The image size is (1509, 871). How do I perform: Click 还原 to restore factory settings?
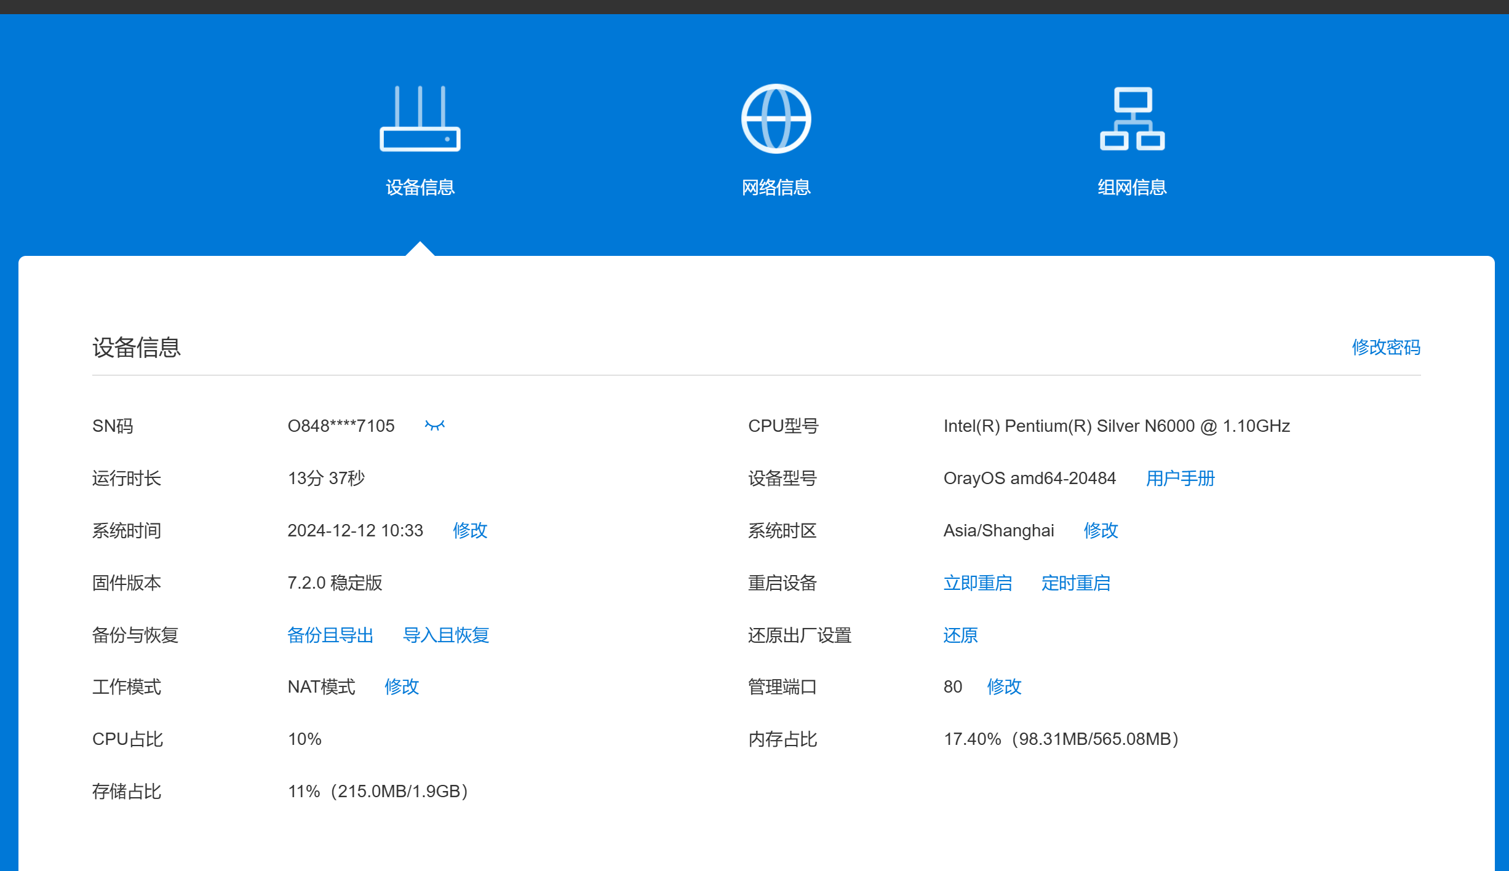[x=960, y=635]
